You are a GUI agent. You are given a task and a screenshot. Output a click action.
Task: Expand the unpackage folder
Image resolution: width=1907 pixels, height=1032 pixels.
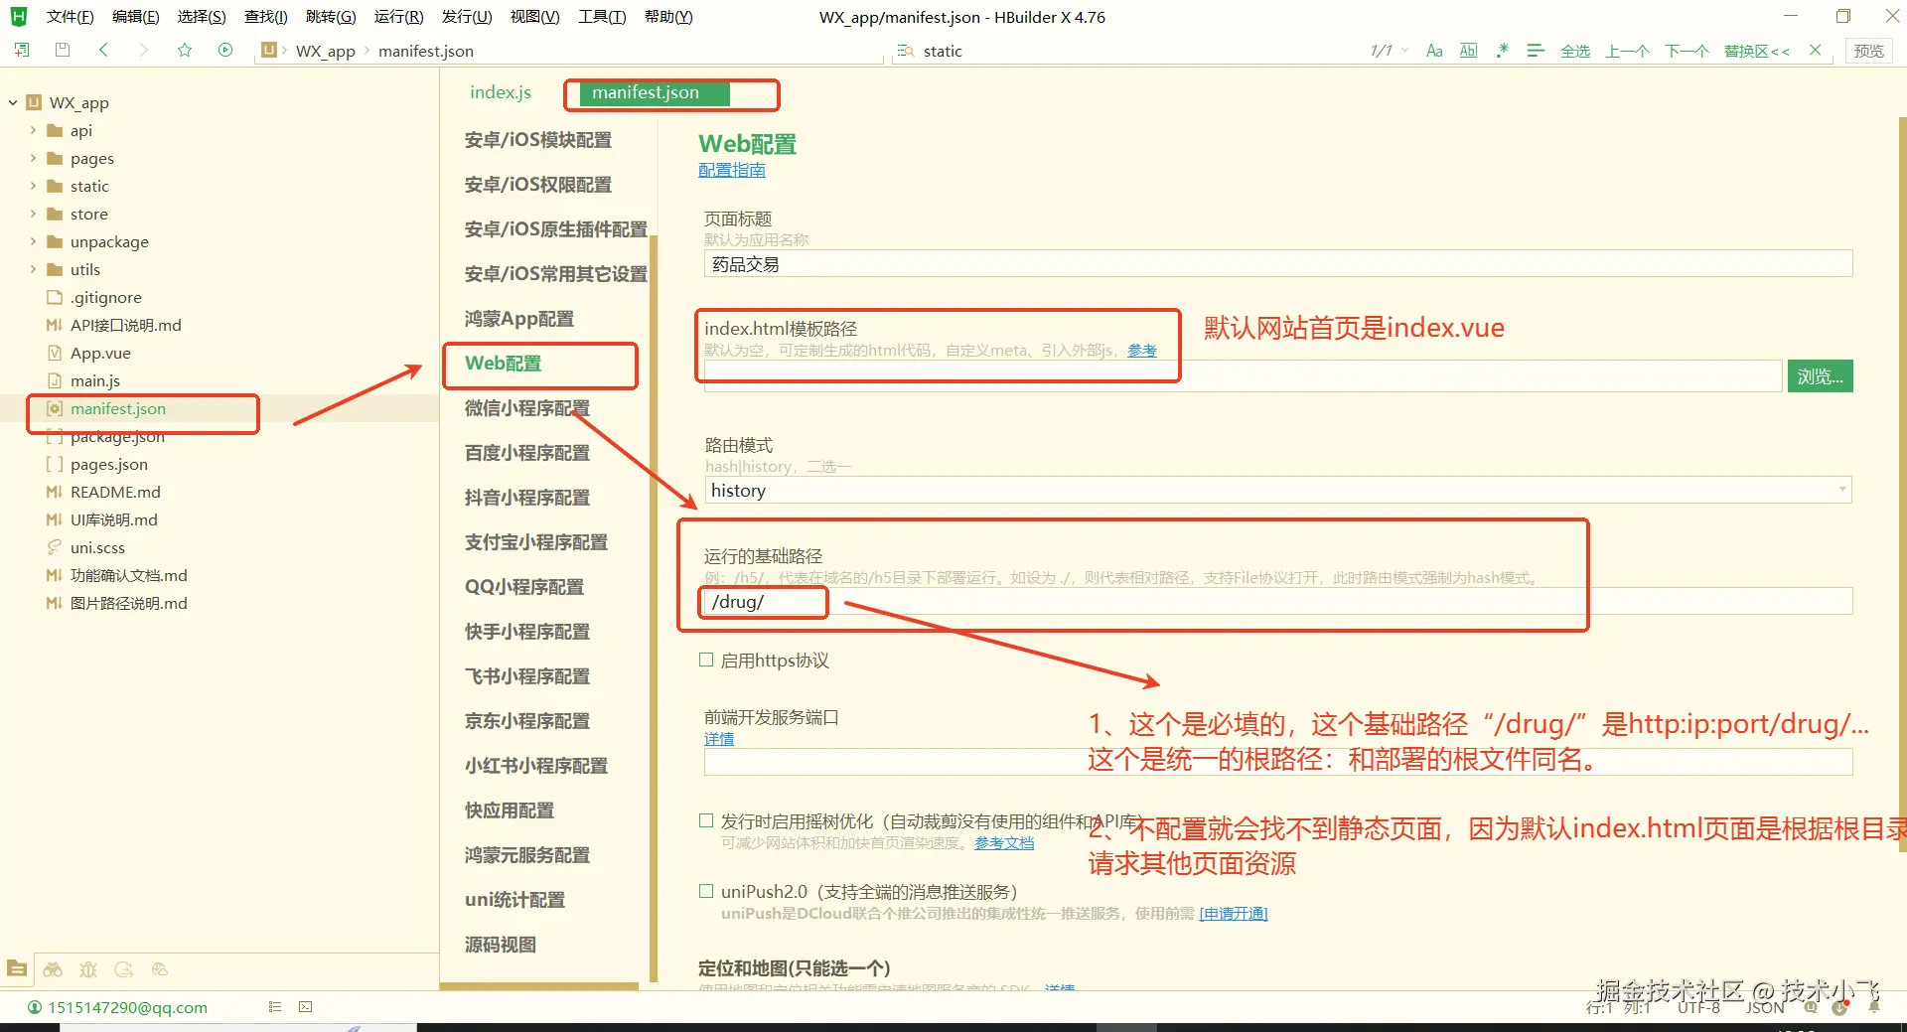[34, 241]
